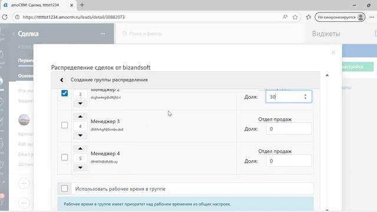Viewport: 377px width, 212px height.
Task: Click the browser address bar URL
Action: coord(74,17)
